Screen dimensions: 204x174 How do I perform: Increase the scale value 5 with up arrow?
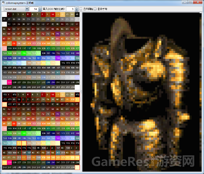tap(77, 8)
